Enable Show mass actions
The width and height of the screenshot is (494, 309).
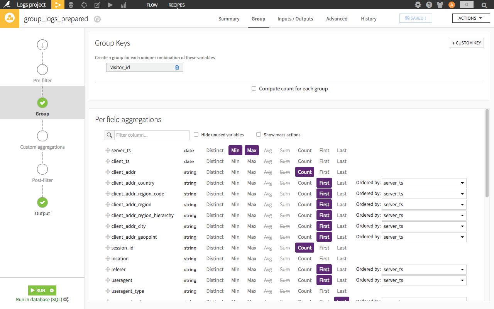(x=258, y=134)
